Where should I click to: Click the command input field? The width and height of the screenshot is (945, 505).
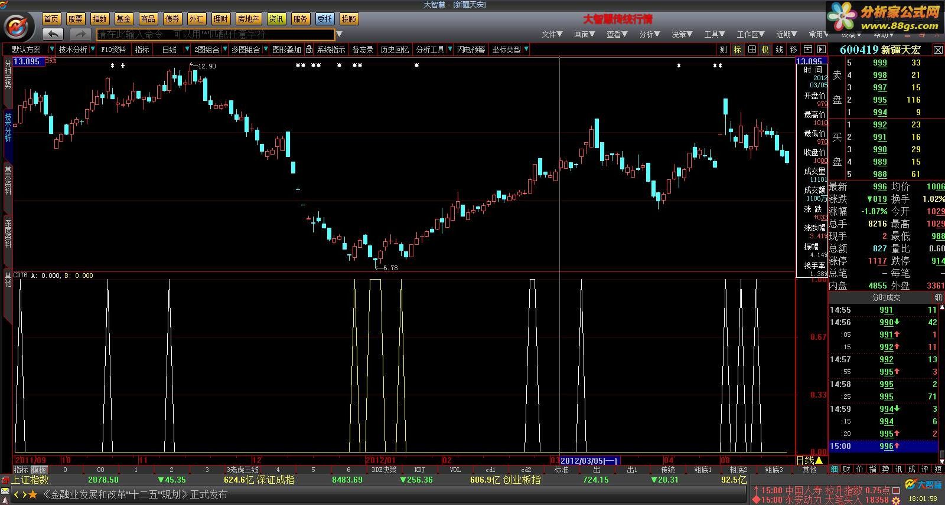tap(216, 35)
